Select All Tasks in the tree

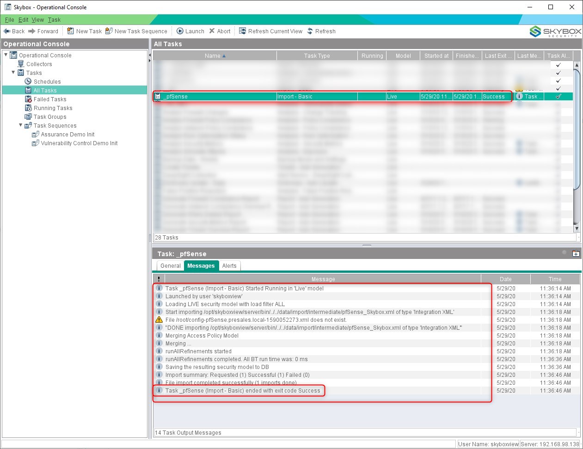tap(45, 90)
